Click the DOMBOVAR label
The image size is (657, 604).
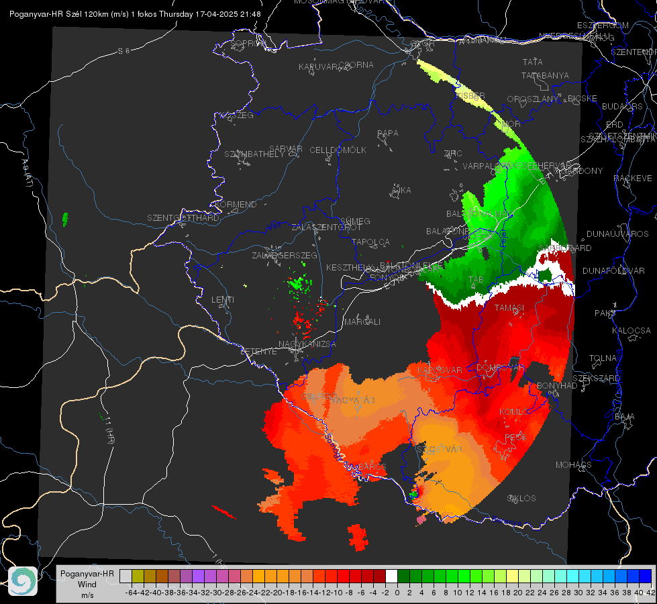500,368
